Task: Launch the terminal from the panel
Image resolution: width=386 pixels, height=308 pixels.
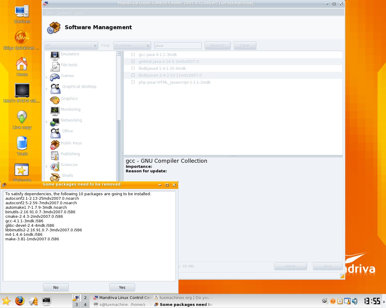Action: click(x=46, y=301)
